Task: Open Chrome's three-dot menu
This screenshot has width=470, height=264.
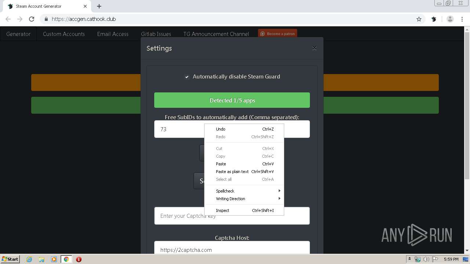Action: pos(462,19)
